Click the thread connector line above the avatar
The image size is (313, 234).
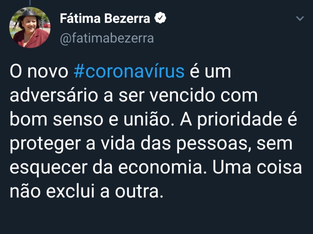tap(30, 2)
